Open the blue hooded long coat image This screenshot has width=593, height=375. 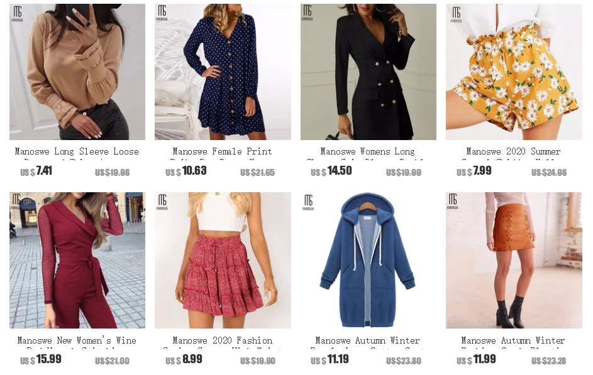[369, 260]
